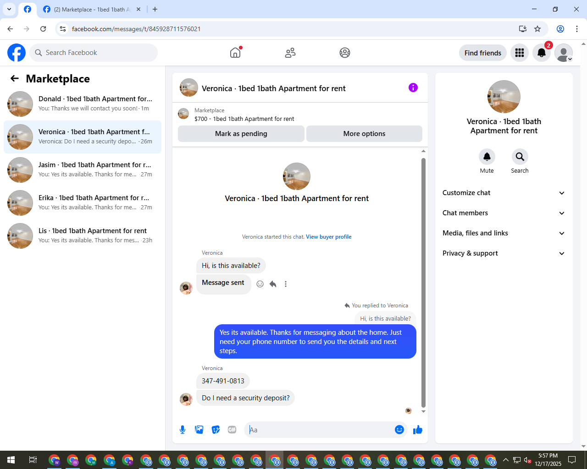Select Veronica's conversation in the list

83,137
